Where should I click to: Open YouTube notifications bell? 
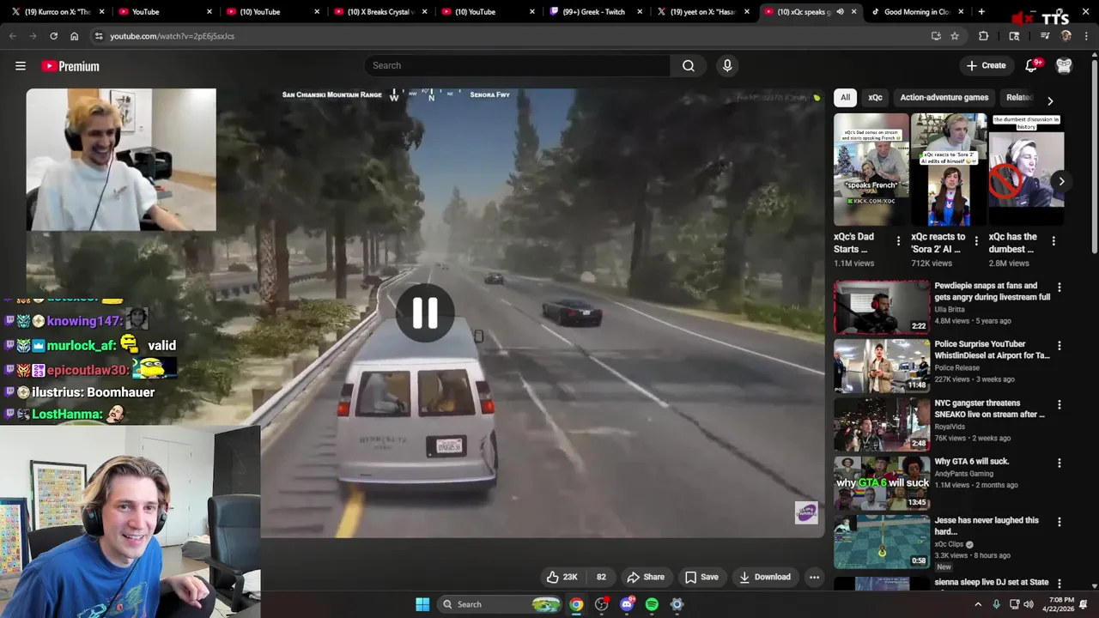click(x=1032, y=65)
